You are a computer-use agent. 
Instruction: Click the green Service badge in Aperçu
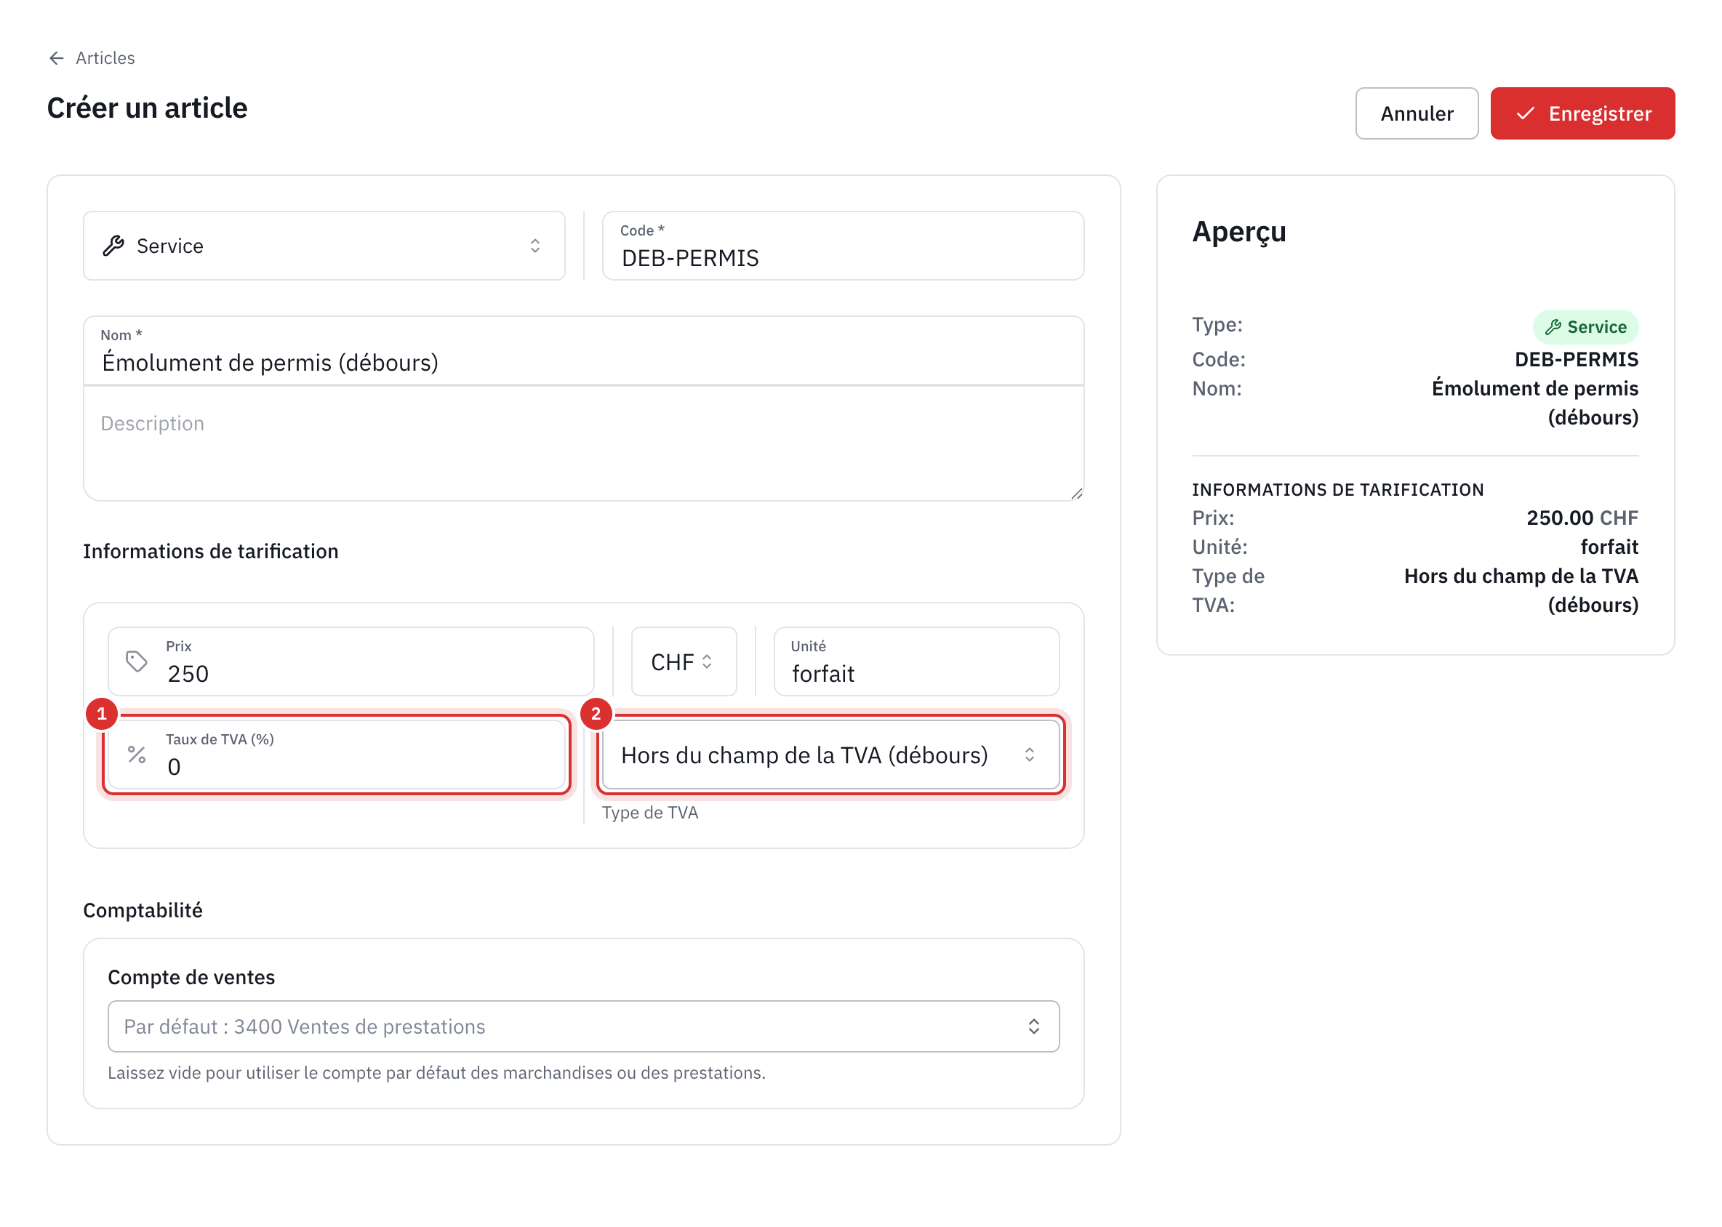[x=1585, y=326]
